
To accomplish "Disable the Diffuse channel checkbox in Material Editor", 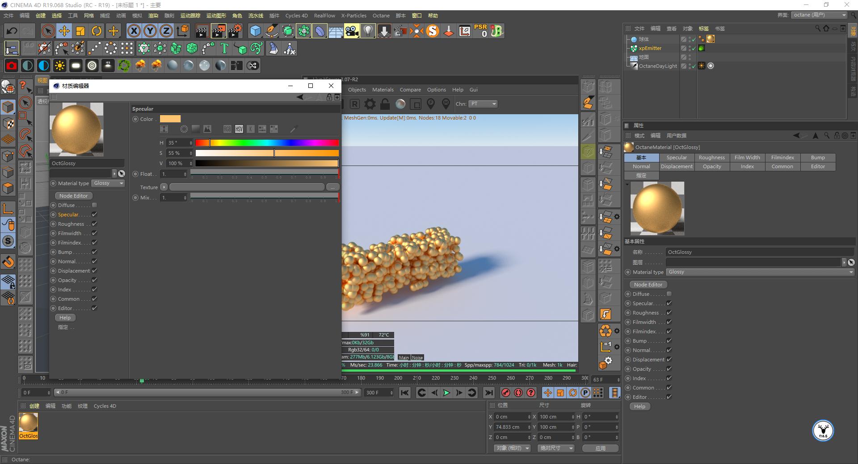I will click(94, 205).
